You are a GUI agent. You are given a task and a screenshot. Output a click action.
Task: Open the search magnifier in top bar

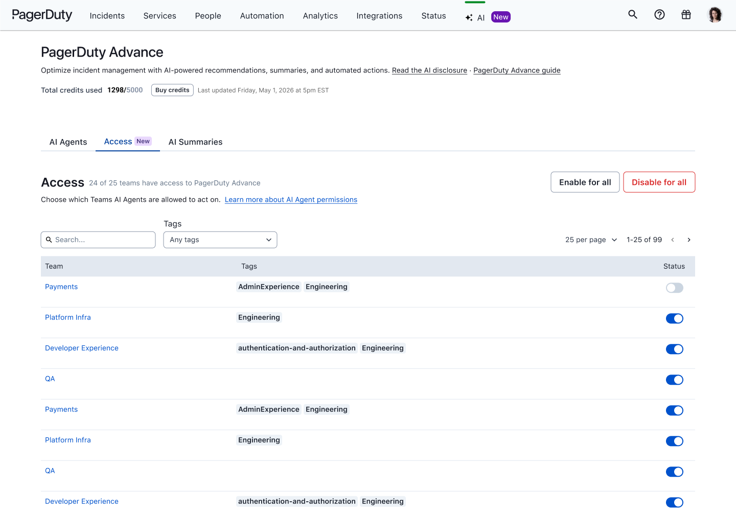click(x=633, y=14)
